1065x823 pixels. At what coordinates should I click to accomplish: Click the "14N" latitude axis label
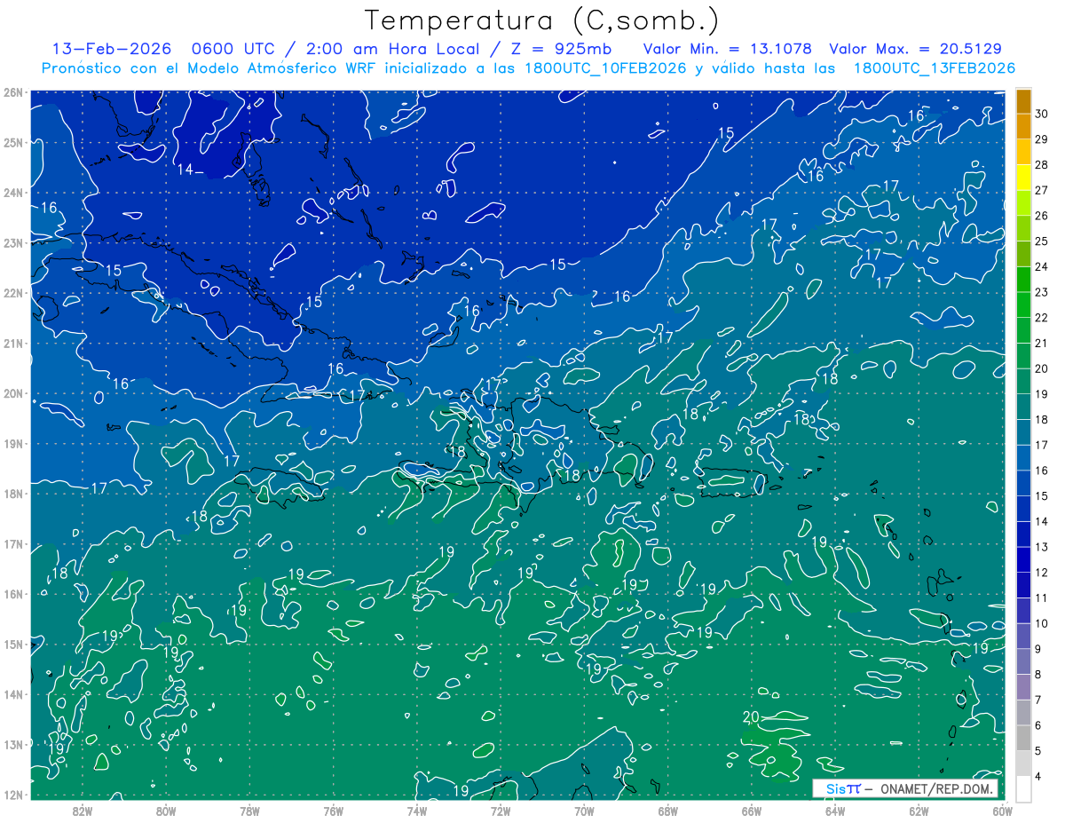tap(12, 694)
